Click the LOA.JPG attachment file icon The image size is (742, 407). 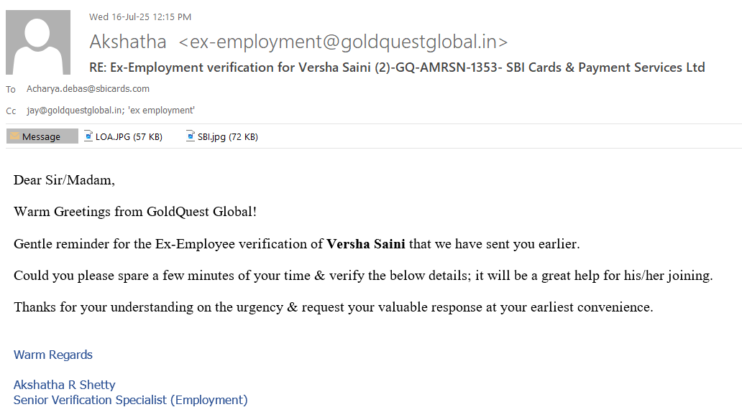[x=88, y=136]
